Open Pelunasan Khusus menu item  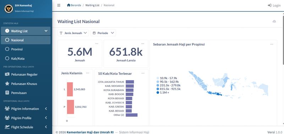pos(26,84)
